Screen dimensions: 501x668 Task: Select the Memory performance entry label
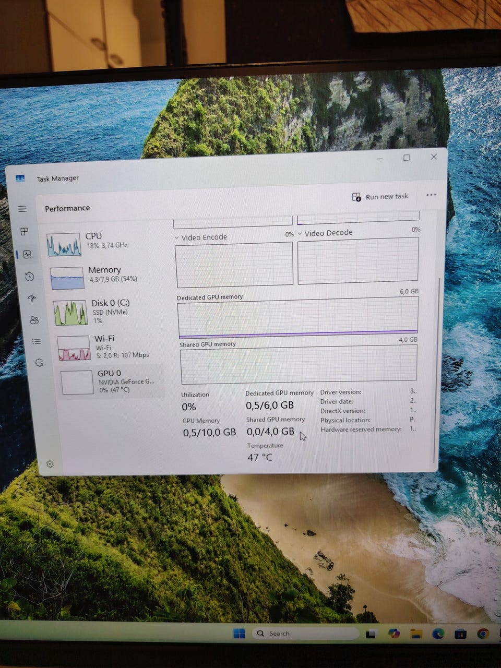tap(104, 270)
